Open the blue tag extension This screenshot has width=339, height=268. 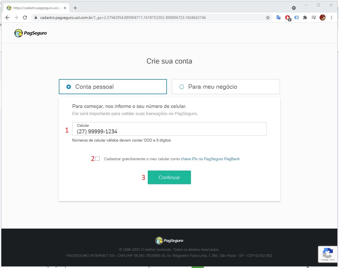coord(296,18)
